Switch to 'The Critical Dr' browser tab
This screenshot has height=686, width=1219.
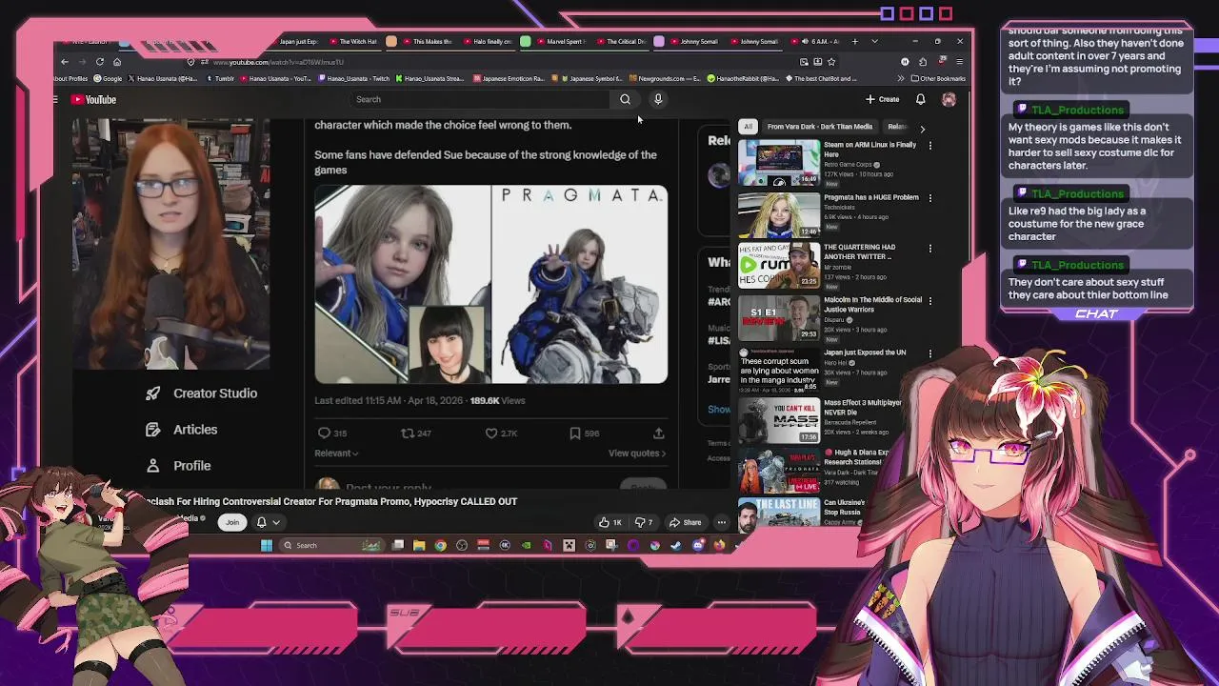[620, 41]
